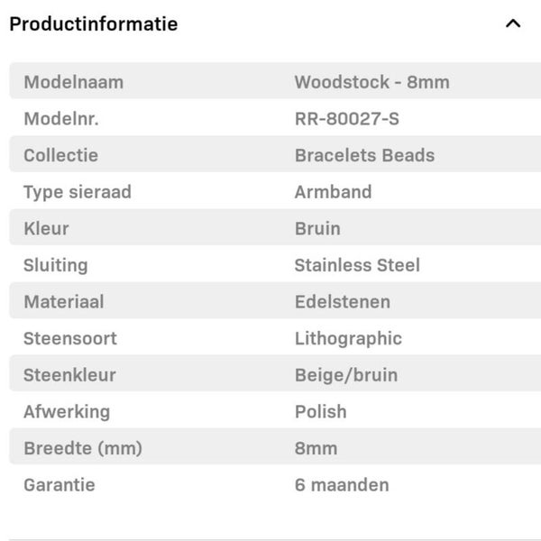Click the Woodstock - 8mm value

(x=371, y=82)
